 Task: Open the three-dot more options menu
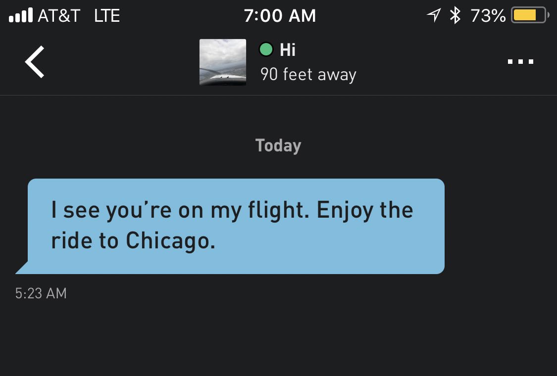coord(520,62)
